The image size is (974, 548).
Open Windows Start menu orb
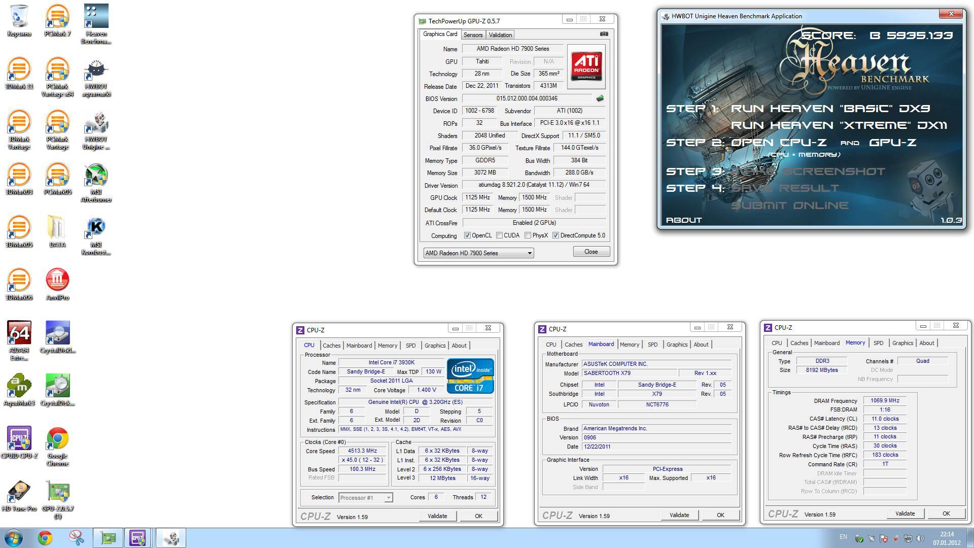(x=14, y=538)
